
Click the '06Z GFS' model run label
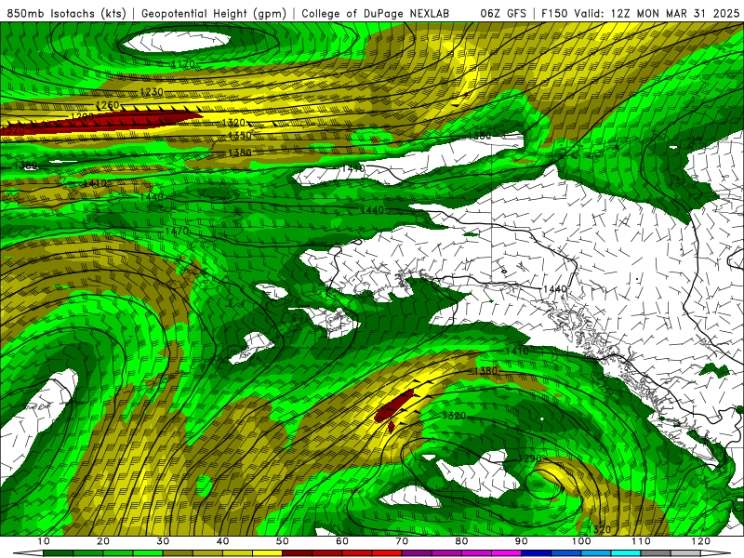[503, 13]
